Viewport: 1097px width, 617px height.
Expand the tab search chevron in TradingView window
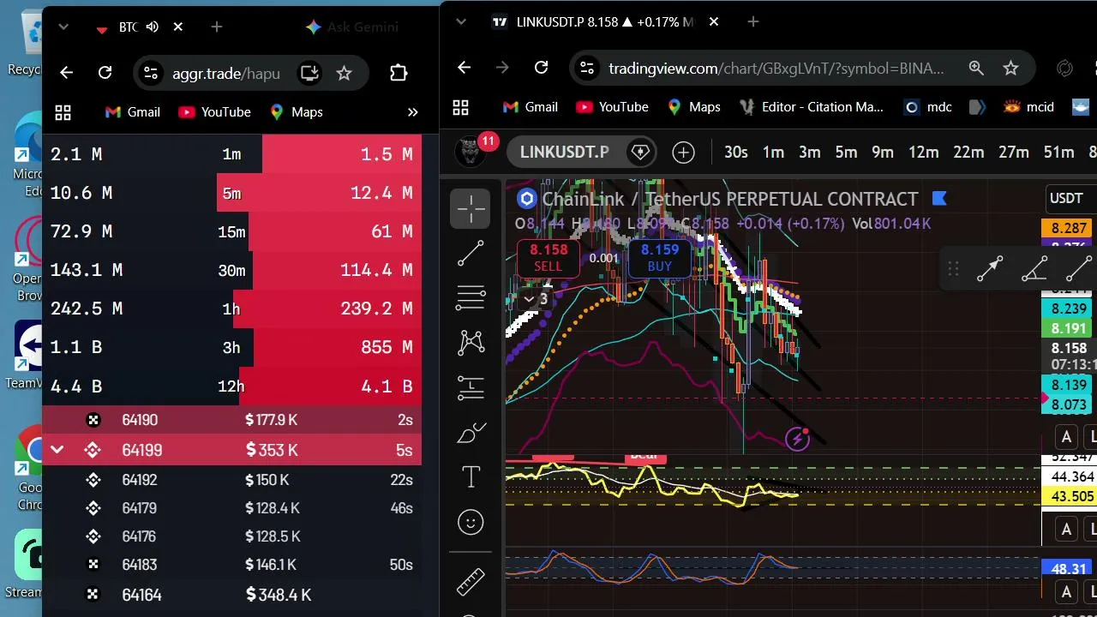tap(461, 21)
